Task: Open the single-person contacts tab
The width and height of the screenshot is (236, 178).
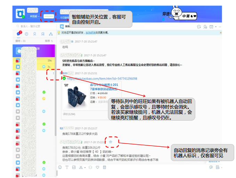Action: click(x=35, y=34)
